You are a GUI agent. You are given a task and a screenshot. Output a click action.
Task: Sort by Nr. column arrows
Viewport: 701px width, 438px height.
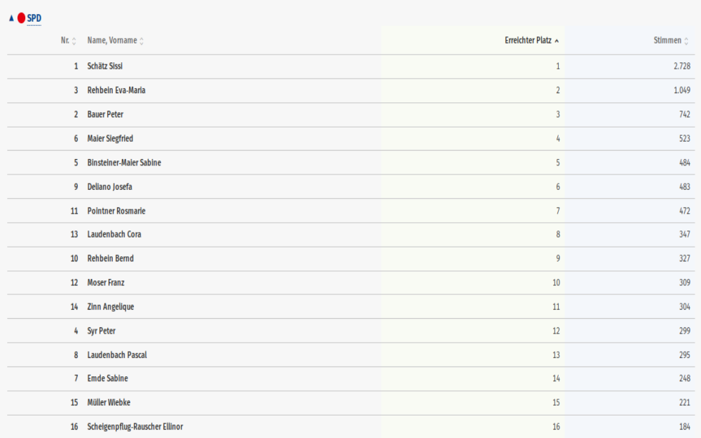tap(74, 41)
